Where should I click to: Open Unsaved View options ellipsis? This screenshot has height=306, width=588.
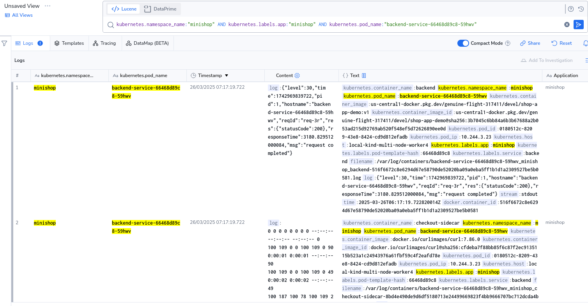(48, 6)
